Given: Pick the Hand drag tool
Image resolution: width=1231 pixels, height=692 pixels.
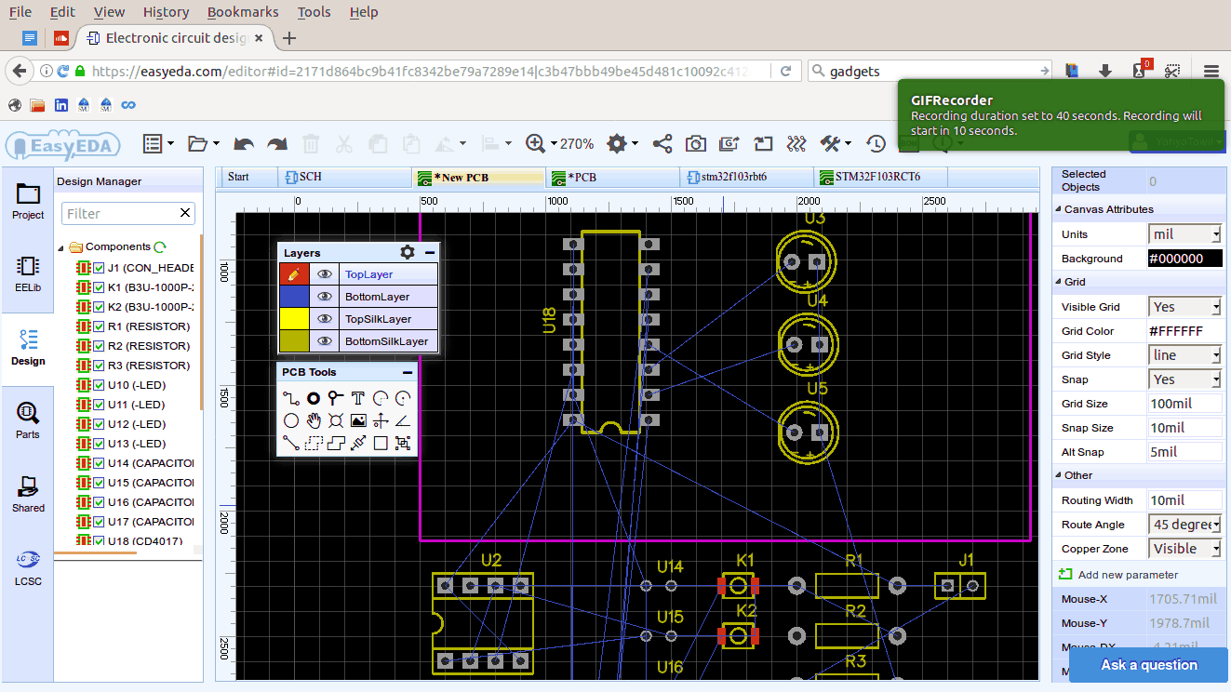Looking at the screenshot, I should click(x=313, y=420).
